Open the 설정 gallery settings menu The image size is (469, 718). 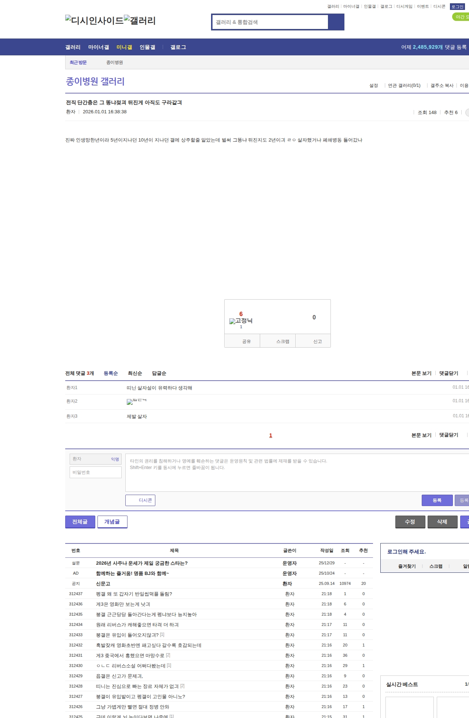[x=373, y=85]
